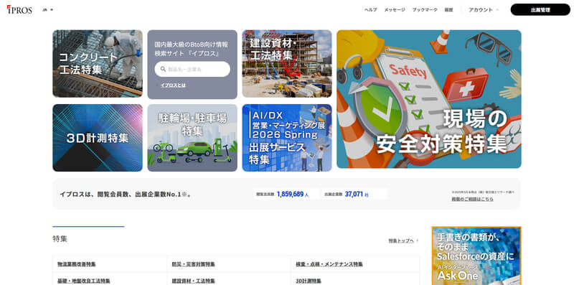The height and width of the screenshot is (285, 574).
Task: Open the 駐輪場・駐車場特集 banner
Action: click(x=192, y=138)
